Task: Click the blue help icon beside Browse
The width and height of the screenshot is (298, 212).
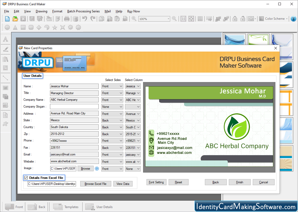Action: pyautogui.click(x=97, y=169)
